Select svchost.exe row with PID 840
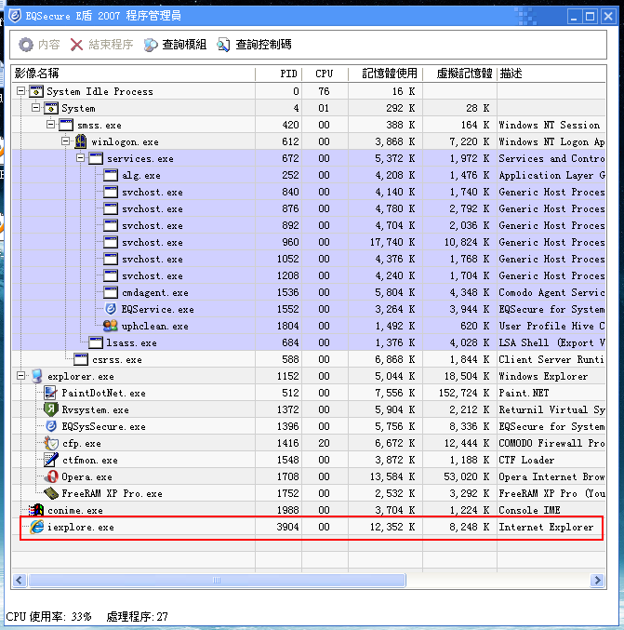Image resolution: width=624 pixels, height=630 pixels. tap(309, 192)
